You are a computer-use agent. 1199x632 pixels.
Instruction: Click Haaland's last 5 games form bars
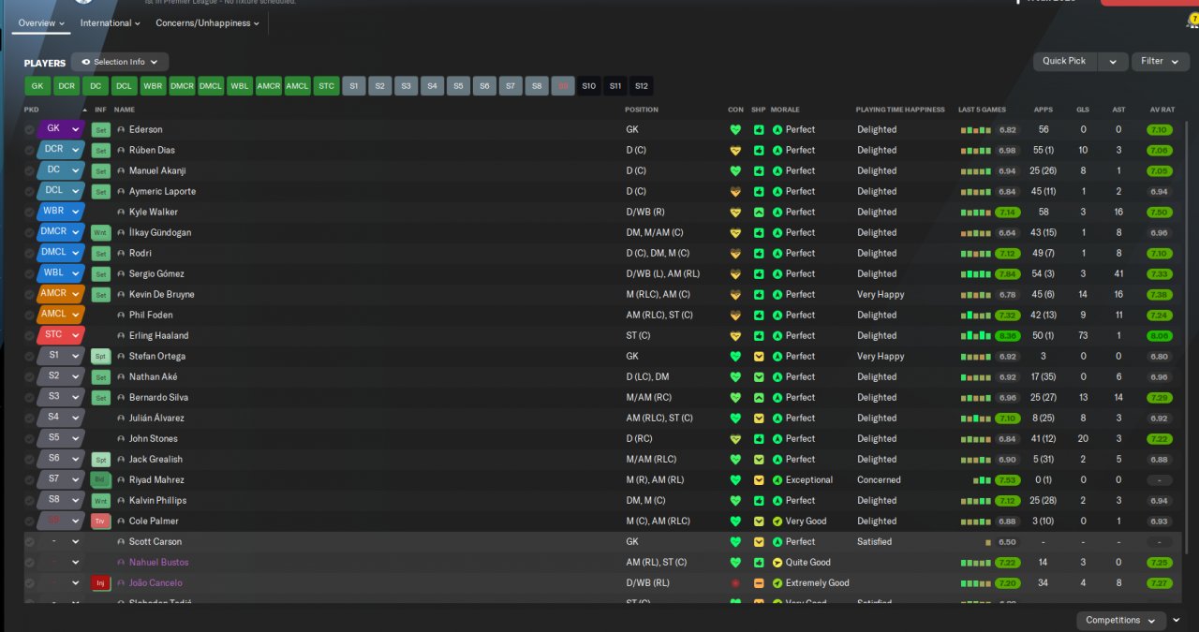click(x=975, y=335)
